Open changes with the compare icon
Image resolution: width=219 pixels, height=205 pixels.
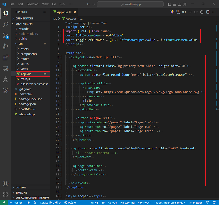click(178, 12)
